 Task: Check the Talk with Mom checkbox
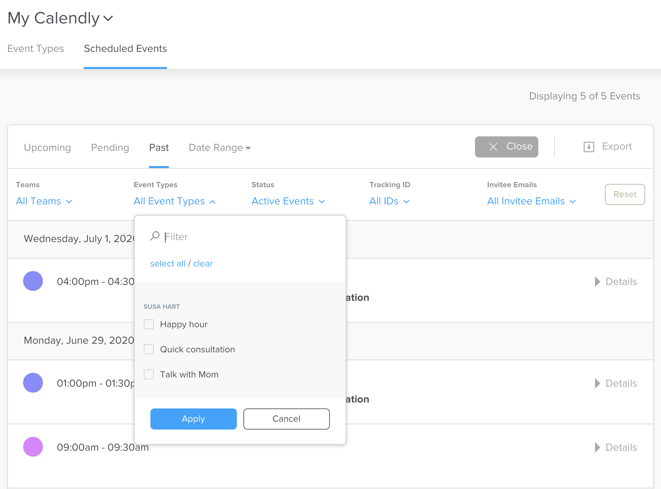(x=149, y=374)
